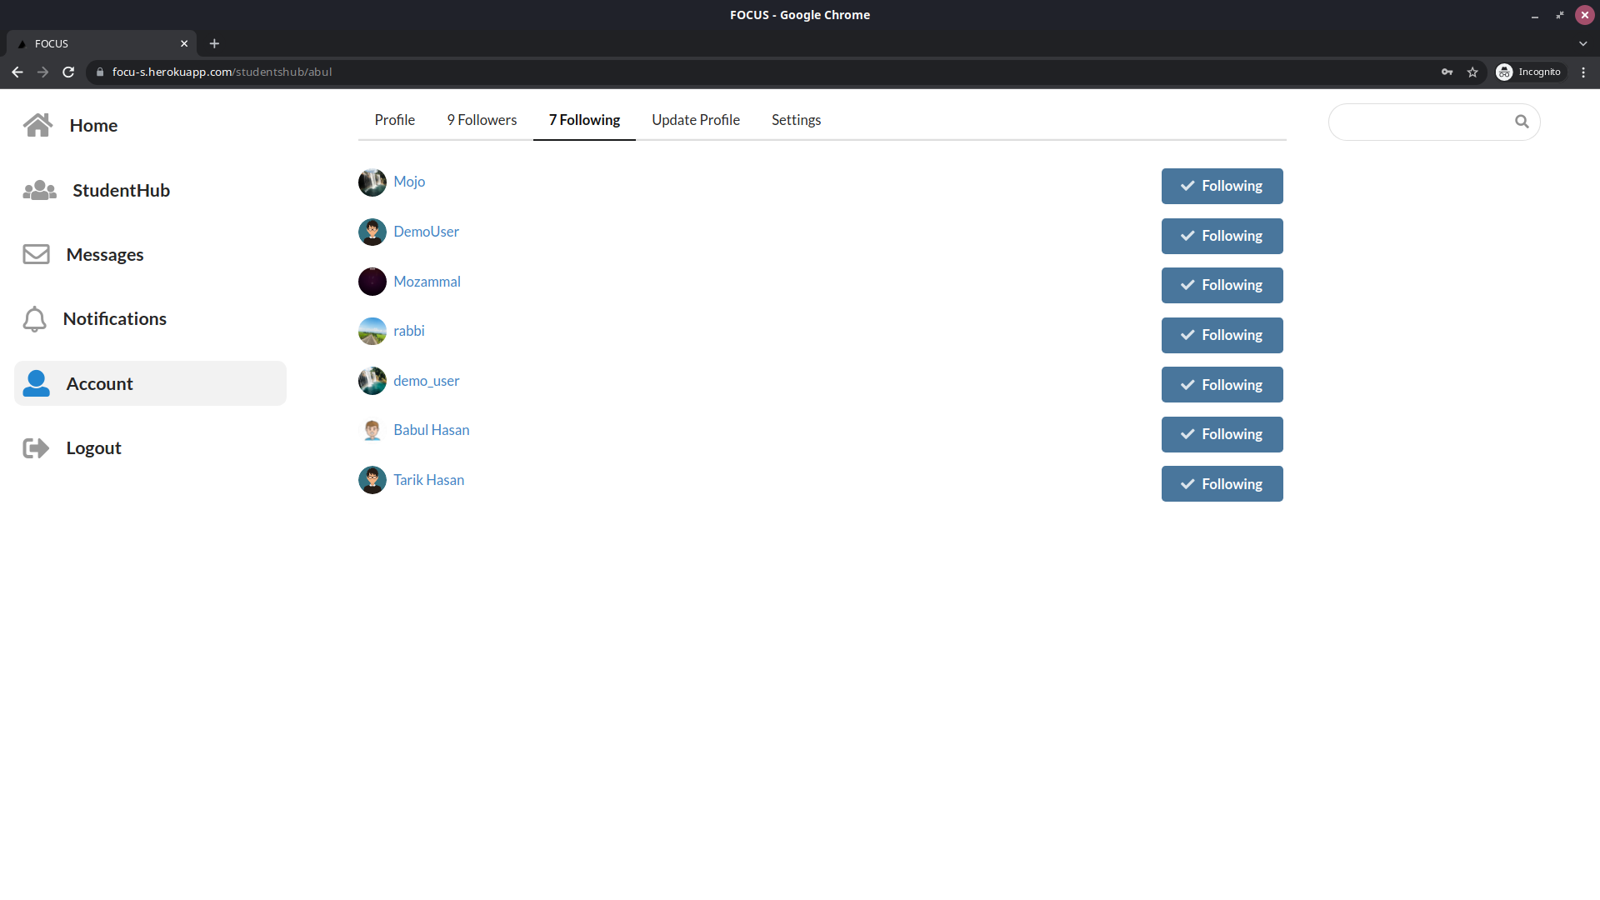Unfollow Mojo using the Following toggle
This screenshot has width=1600, height=900.
tap(1222, 186)
